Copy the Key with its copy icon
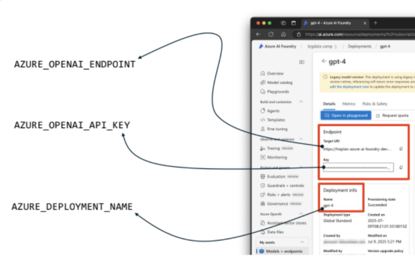Image resolution: width=415 pixels, height=276 pixels. (401, 167)
